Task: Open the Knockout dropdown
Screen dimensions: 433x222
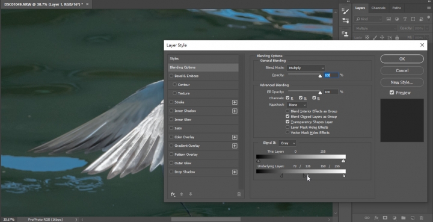Action: pyautogui.click(x=297, y=105)
